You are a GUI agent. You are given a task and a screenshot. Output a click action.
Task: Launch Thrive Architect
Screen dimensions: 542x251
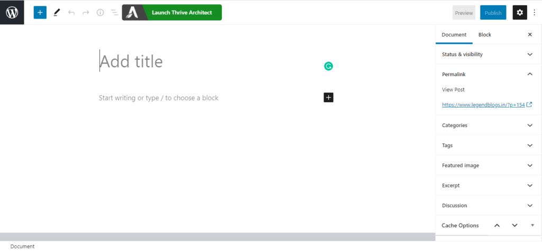pos(172,13)
